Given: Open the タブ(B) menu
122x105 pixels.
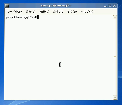Looking at the screenshot, I should pyautogui.click(x=72, y=12).
